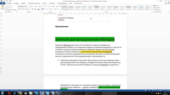Toggle Subscript formatting
170x95 pixels.
[x=28, y=9]
